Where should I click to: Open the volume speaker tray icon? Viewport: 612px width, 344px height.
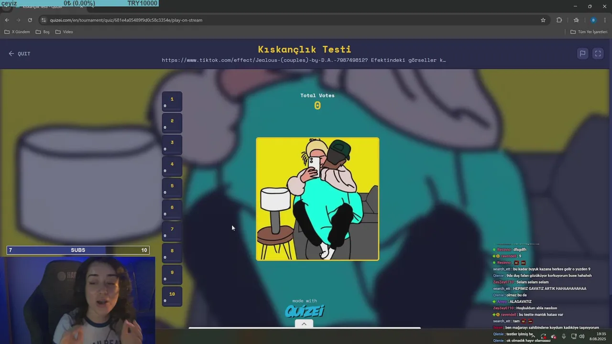pyautogui.click(x=582, y=336)
